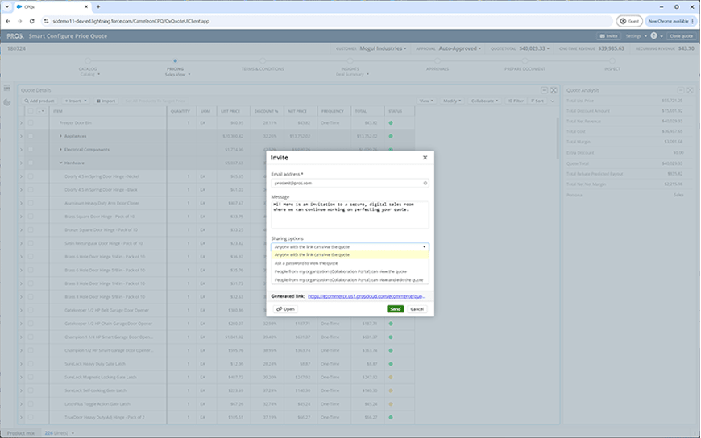
Task: Maximize the Quote Details panel icon
Action: pos(554,90)
